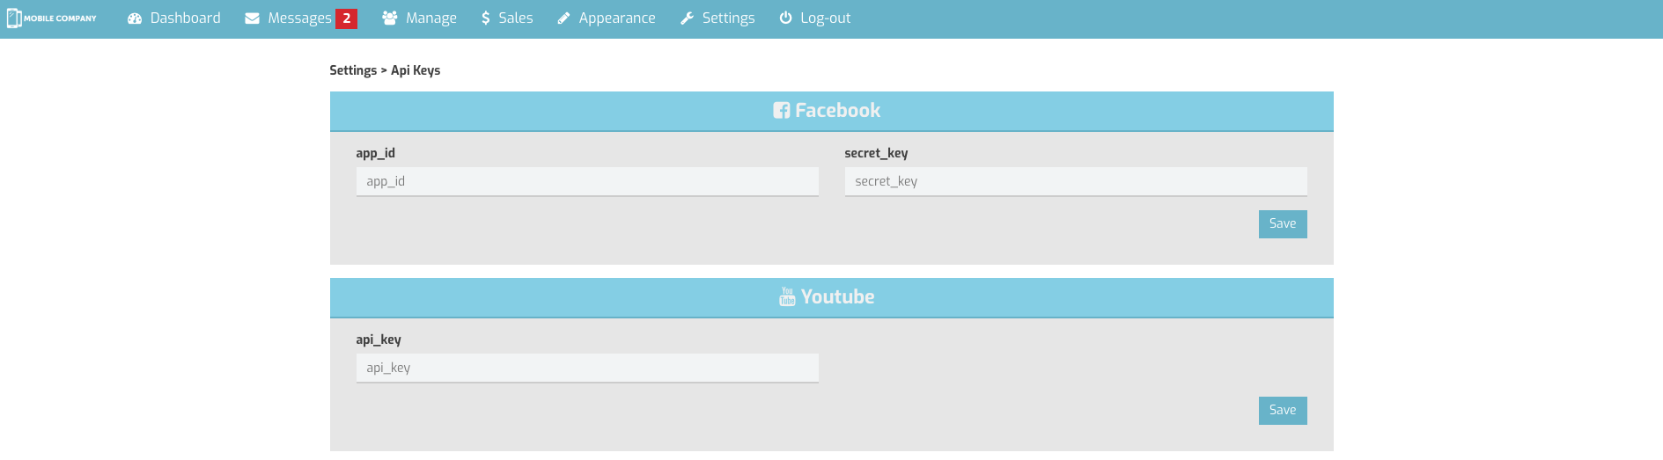Click the Messages envelope icon
The height and width of the screenshot is (460, 1663).
click(x=252, y=18)
